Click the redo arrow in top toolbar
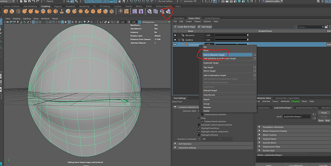 point(37,1)
